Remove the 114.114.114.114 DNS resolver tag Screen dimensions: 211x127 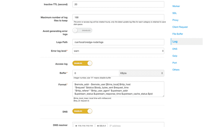point(76,126)
